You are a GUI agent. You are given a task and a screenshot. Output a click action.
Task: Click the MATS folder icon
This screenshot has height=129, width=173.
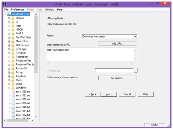tap(13, 34)
